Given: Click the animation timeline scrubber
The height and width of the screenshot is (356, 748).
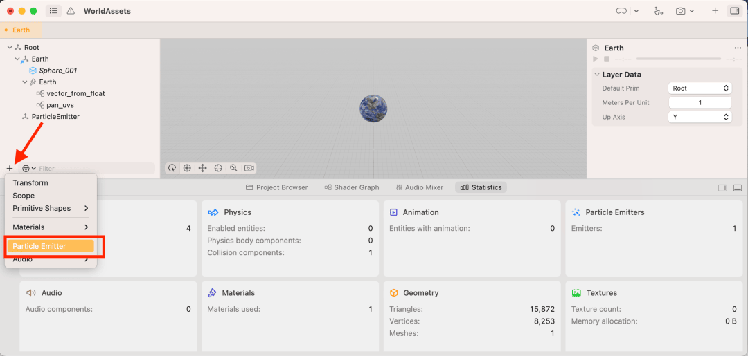Looking at the screenshot, I should coord(679,59).
